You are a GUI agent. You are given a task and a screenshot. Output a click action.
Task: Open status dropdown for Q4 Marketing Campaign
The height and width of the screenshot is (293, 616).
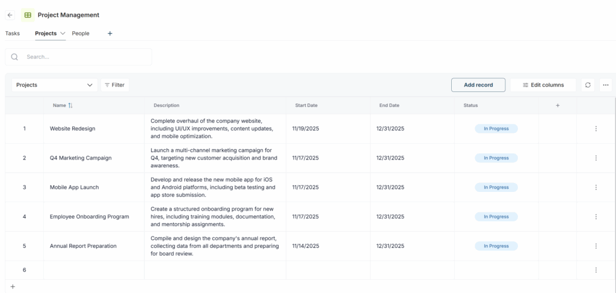point(496,158)
